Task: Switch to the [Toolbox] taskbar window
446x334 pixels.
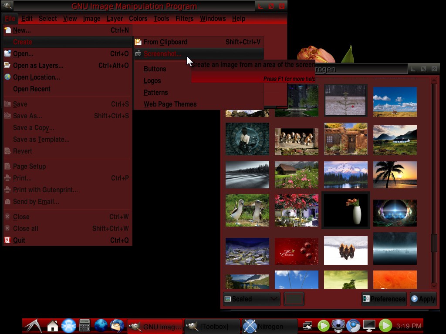Action: coord(212,326)
